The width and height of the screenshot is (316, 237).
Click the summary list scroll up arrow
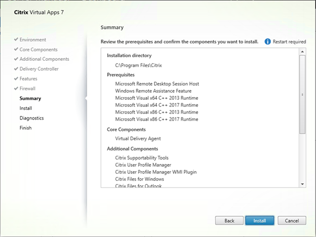pos(302,52)
